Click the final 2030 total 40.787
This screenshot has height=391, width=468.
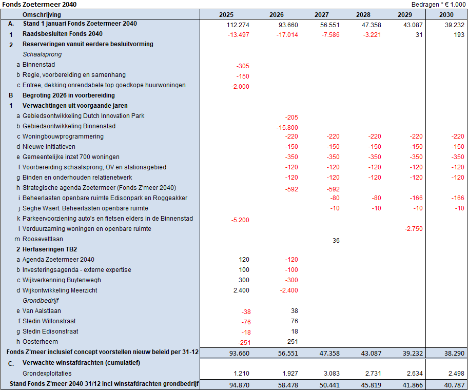pos(454,385)
